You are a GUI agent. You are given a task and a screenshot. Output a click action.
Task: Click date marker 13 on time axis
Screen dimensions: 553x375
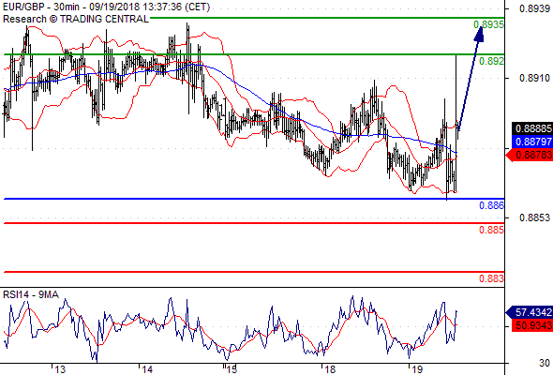click(x=60, y=369)
